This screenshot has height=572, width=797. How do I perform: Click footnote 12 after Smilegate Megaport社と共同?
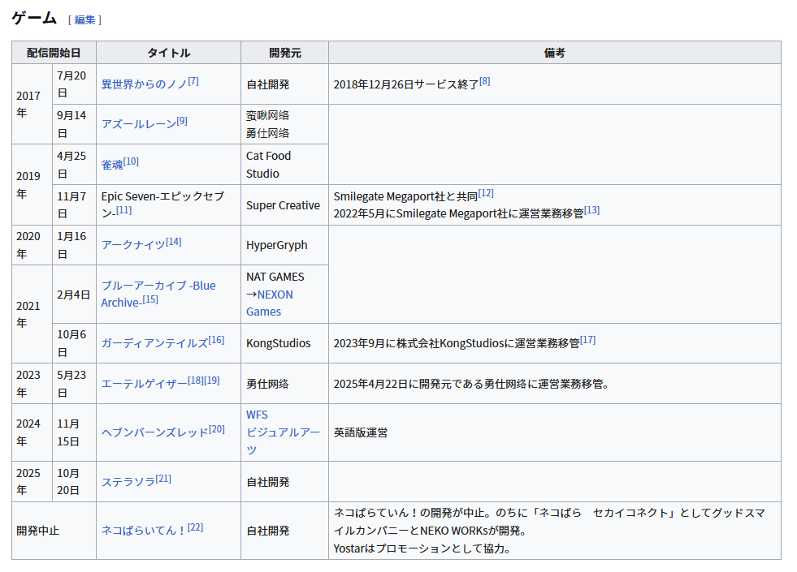click(x=486, y=193)
